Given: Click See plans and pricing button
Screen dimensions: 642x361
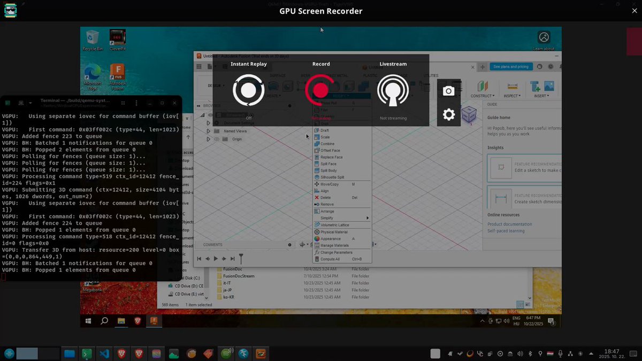Looking at the screenshot, I should click(510, 67).
